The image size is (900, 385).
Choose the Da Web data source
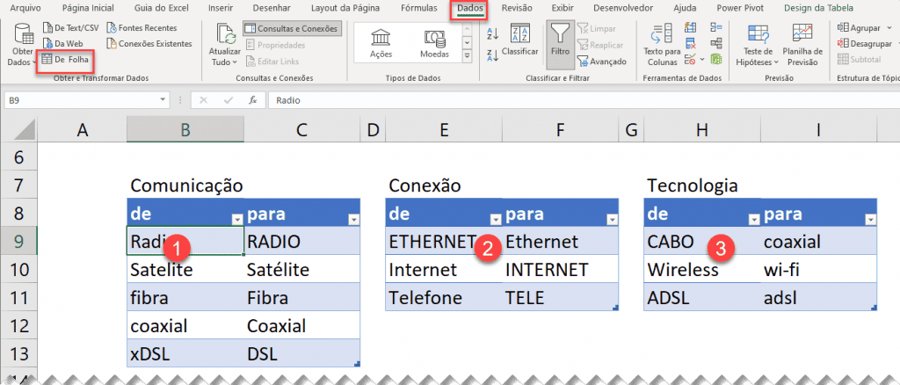(63, 43)
